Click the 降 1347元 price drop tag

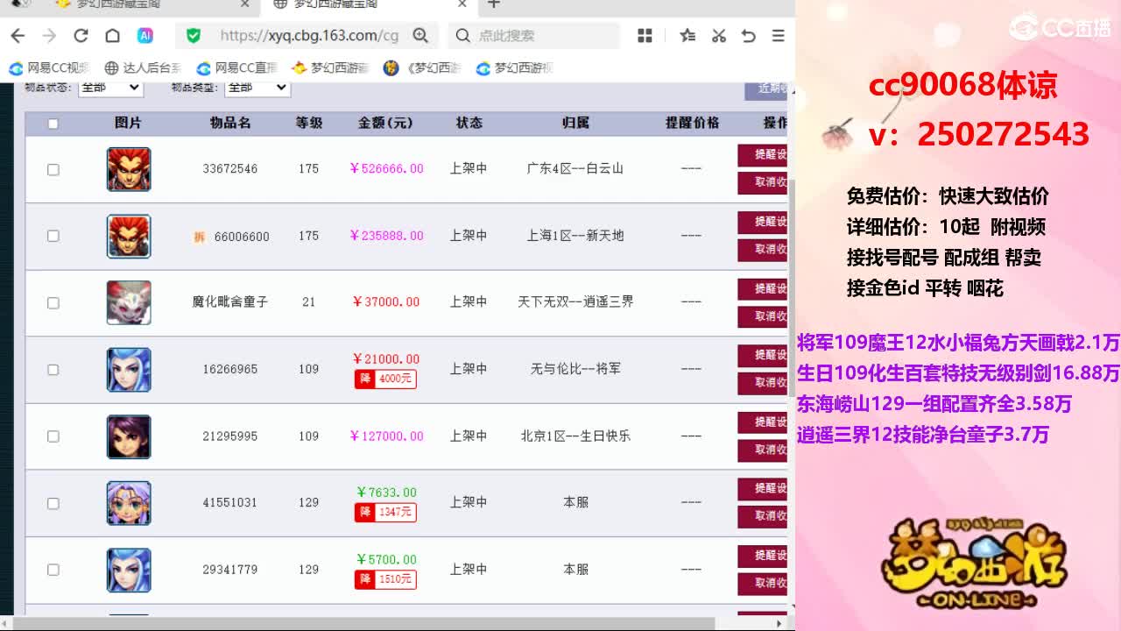point(385,512)
